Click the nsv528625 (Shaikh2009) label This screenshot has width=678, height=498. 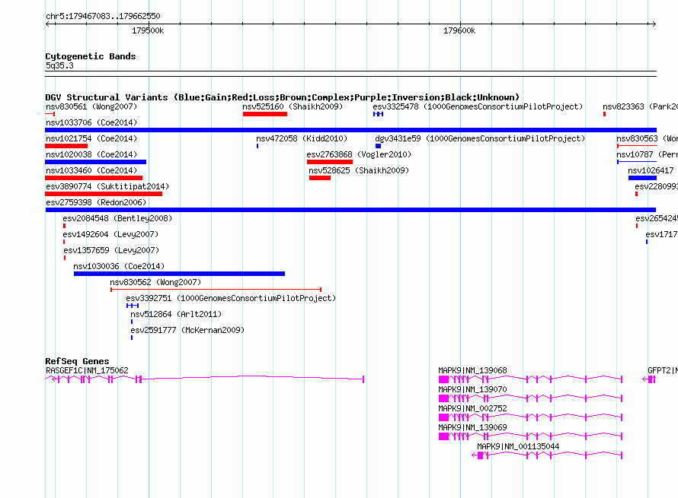(359, 170)
